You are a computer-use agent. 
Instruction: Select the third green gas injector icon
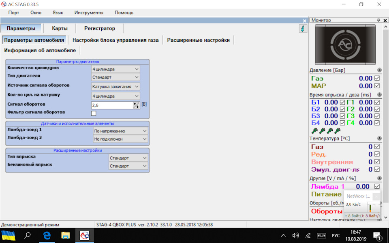[x=330, y=130]
